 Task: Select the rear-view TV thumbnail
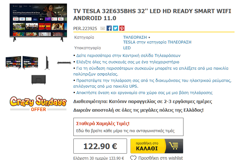[39, 80]
